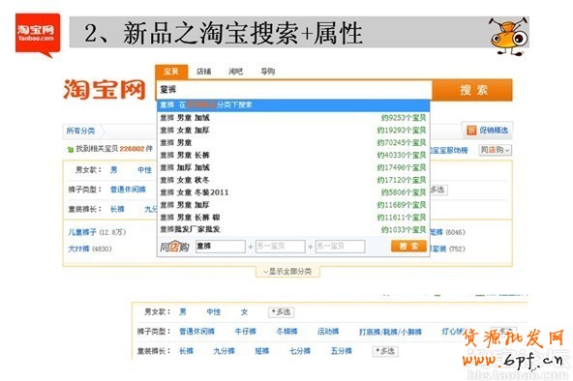This screenshot has height=381, width=573.
Task: Select the 宝贝 search tab
Action: click(171, 72)
